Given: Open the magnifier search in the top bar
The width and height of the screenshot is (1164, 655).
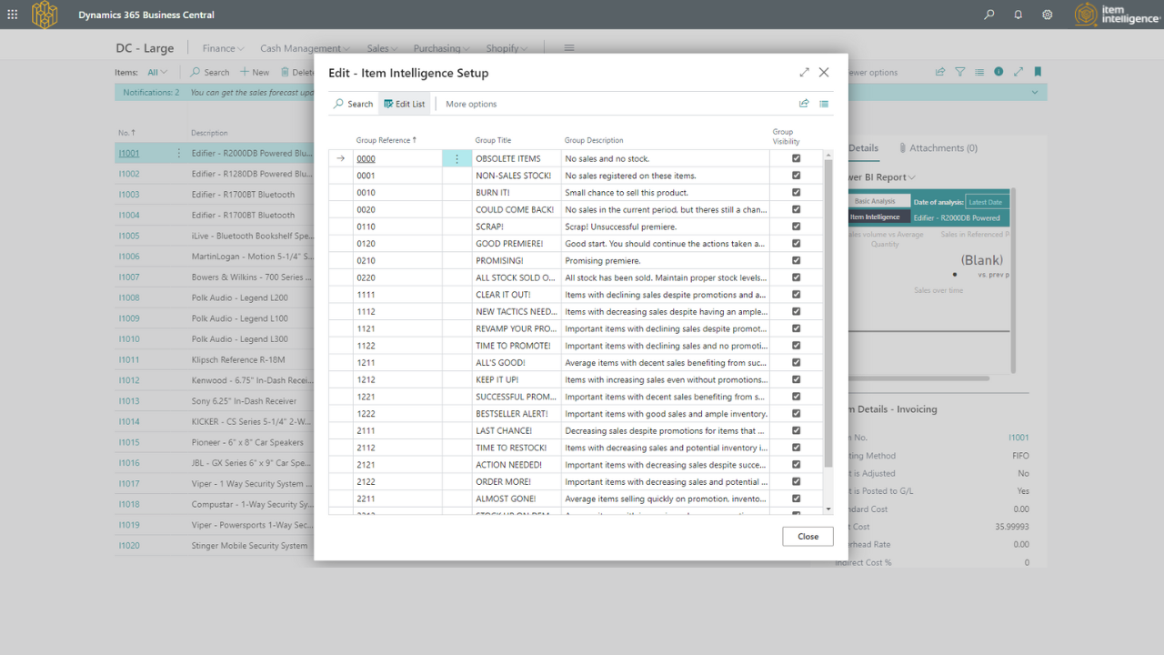Looking at the screenshot, I should coord(989,15).
